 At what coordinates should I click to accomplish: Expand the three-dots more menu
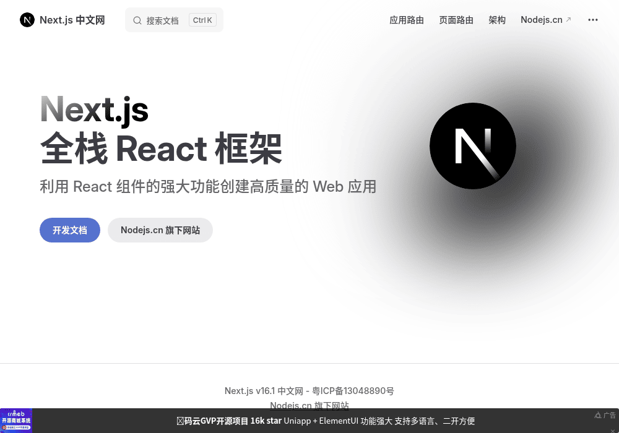click(x=592, y=20)
